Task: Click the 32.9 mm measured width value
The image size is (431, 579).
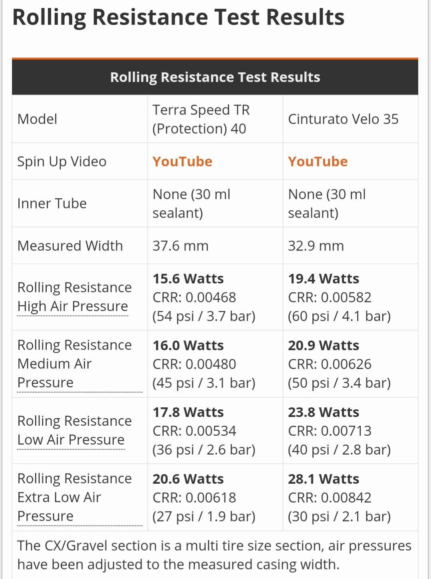Action: tap(316, 246)
